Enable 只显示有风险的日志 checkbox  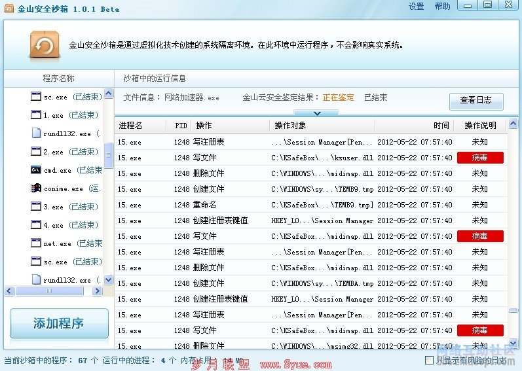tap(430, 360)
